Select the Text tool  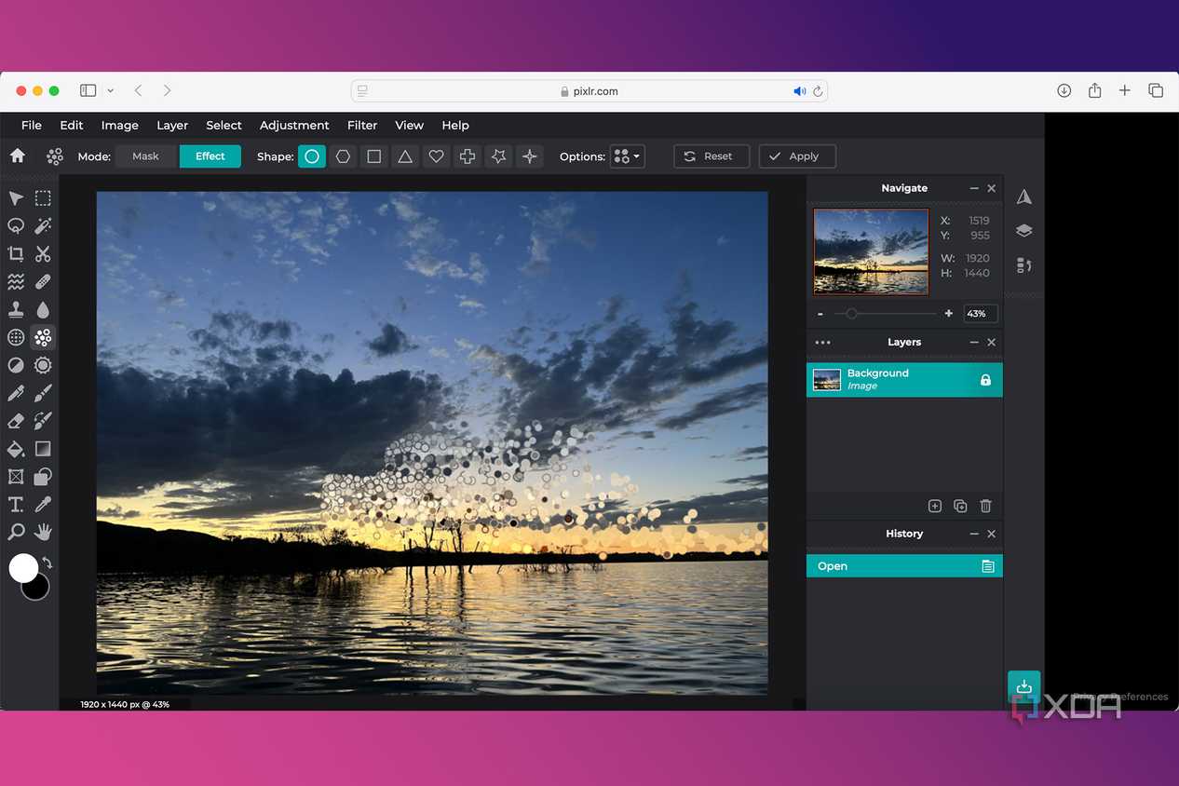click(x=16, y=504)
